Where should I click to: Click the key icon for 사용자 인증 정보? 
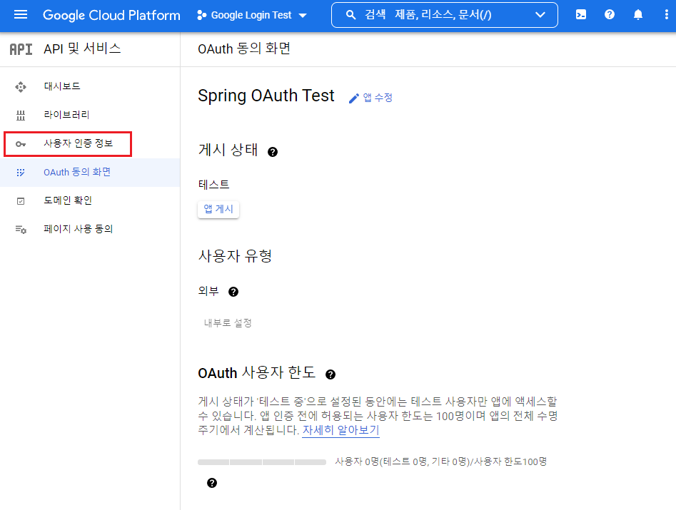click(x=21, y=144)
